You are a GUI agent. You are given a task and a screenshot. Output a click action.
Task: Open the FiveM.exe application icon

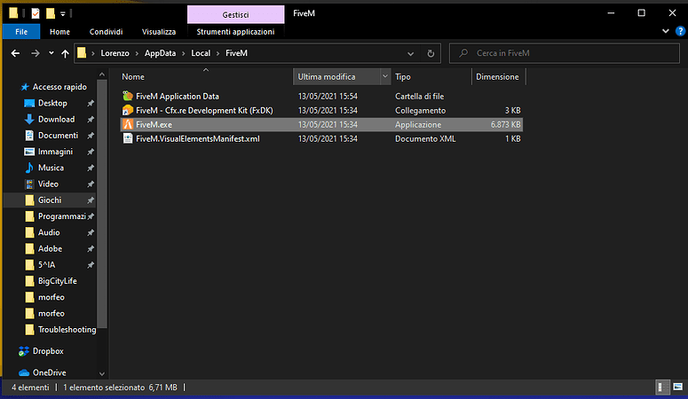point(128,124)
